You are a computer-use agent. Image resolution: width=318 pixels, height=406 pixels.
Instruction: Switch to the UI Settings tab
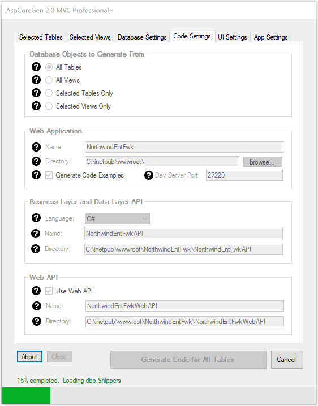point(233,37)
